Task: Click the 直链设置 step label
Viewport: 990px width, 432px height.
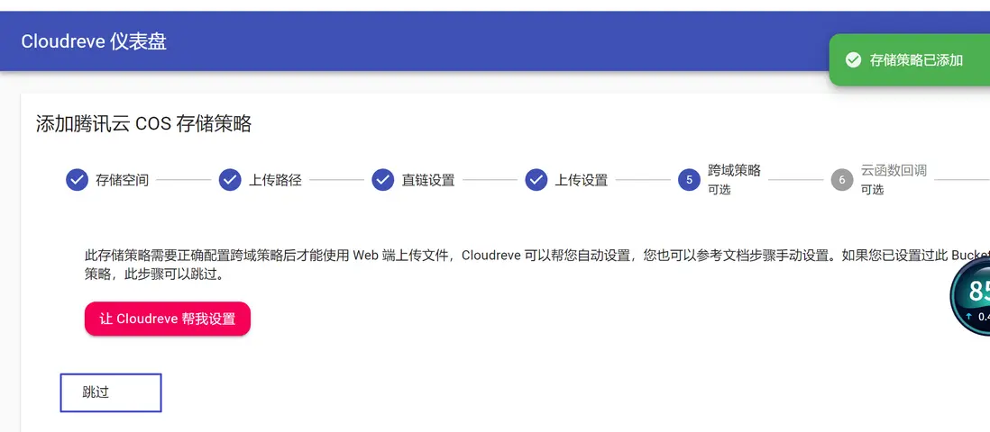Action: tap(428, 180)
